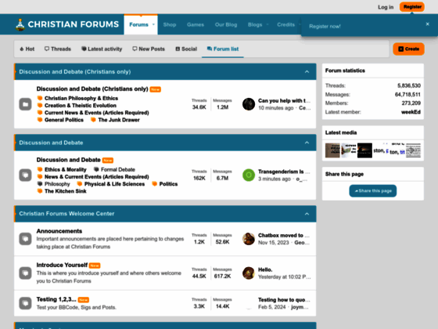Viewport: 438px width, 329px height.
Task: Select the Credits menu item
Action: click(x=285, y=24)
